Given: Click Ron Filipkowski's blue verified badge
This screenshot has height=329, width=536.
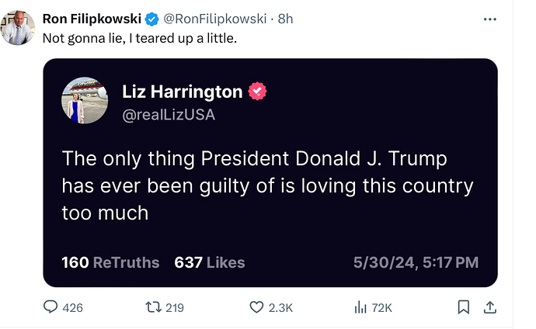Looking at the screenshot, I should (x=152, y=19).
